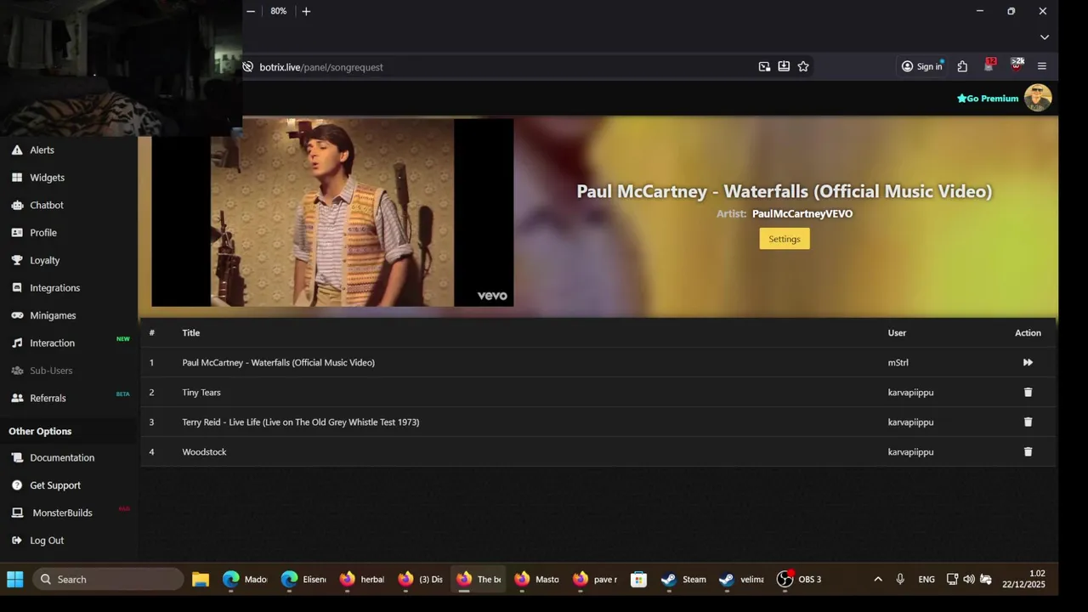The height and width of the screenshot is (612, 1088).
Task: Open File Explorer from the taskbar
Action: point(201,580)
